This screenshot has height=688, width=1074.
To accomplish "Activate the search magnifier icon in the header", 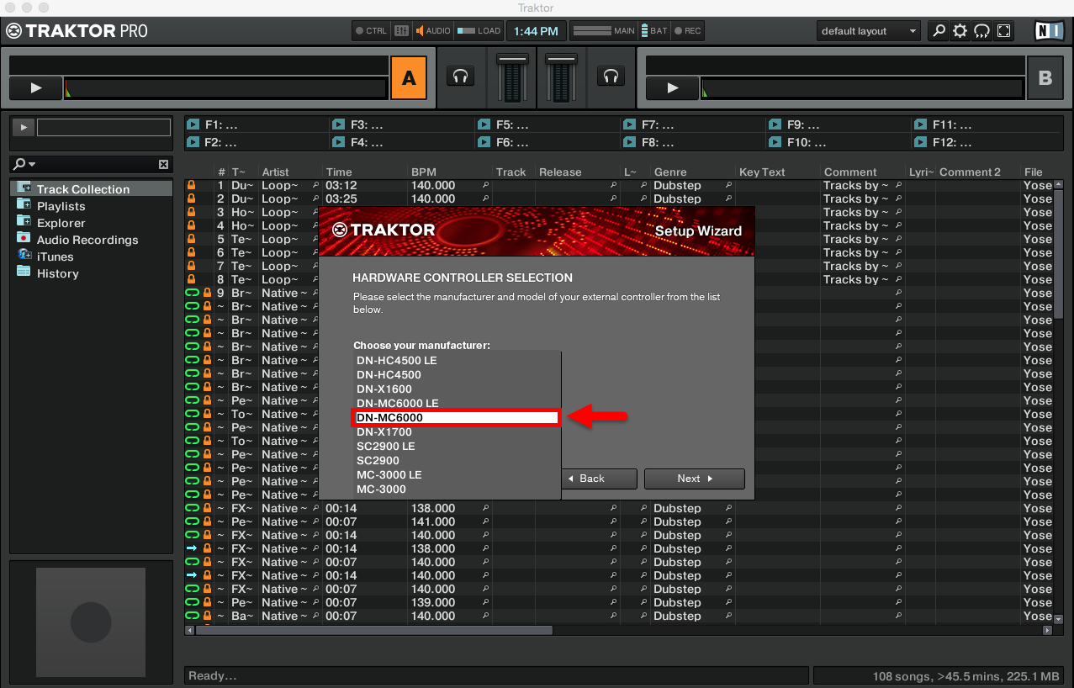I will (937, 30).
